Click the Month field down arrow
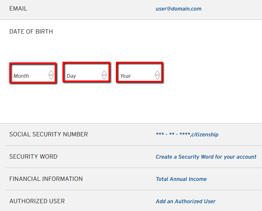The width and height of the screenshot is (262, 211). (x=51, y=78)
